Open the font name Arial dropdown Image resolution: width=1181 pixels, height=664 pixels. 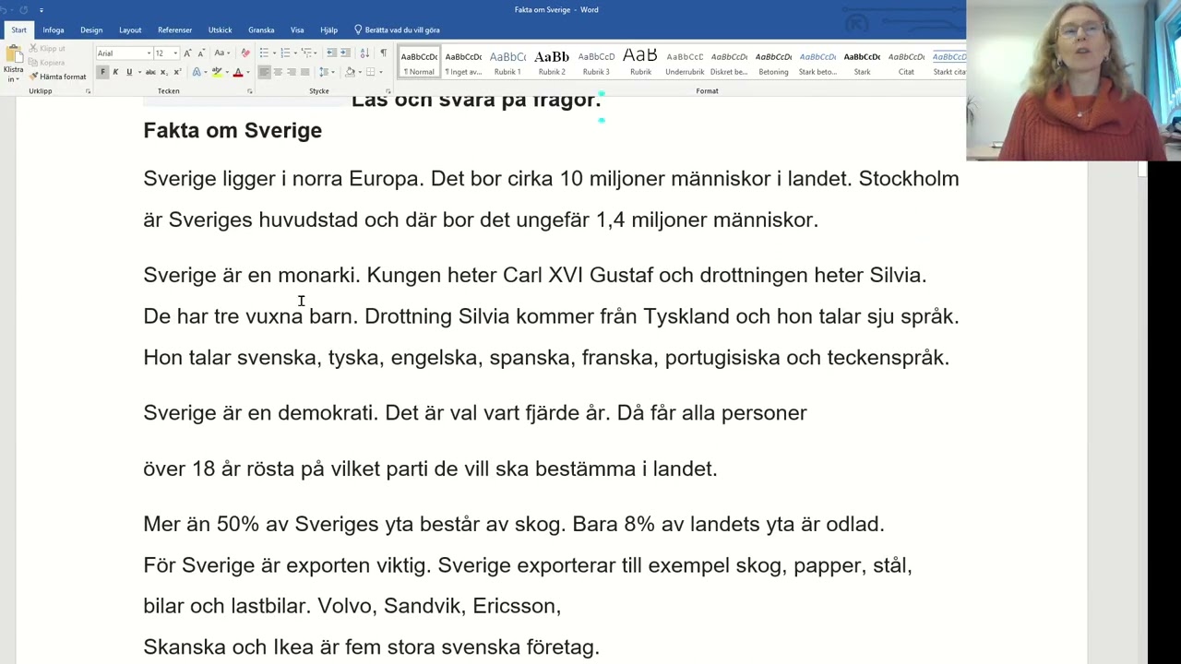click(x=149, y=53)
